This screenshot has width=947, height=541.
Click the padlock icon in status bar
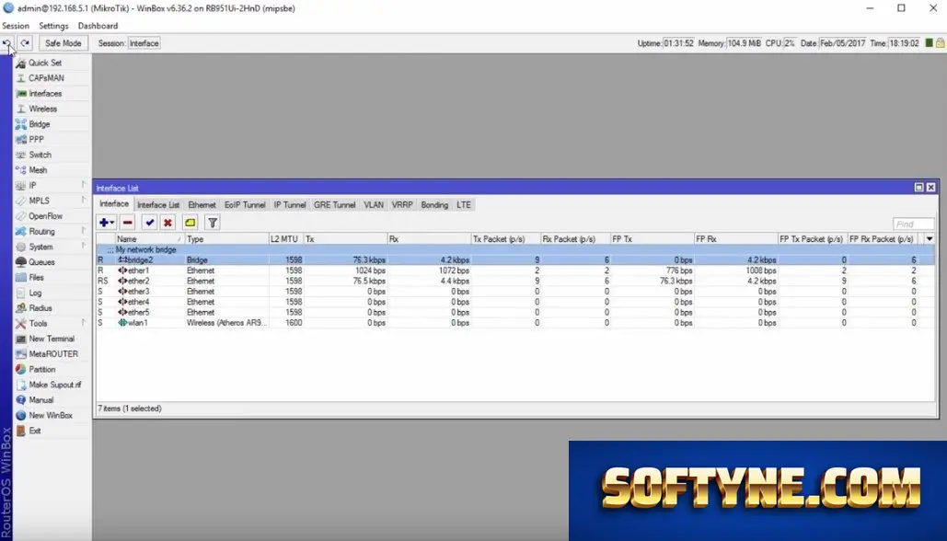click(941, 43)
